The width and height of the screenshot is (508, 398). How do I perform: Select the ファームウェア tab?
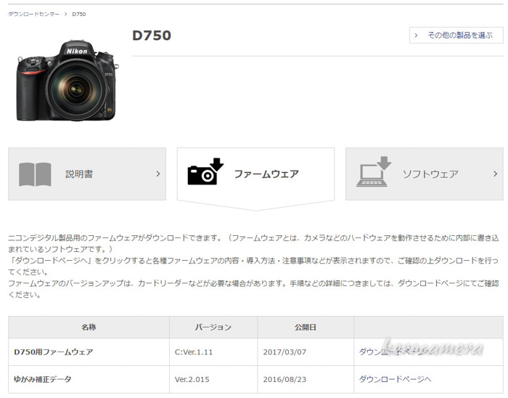click(x=255, y=174)
